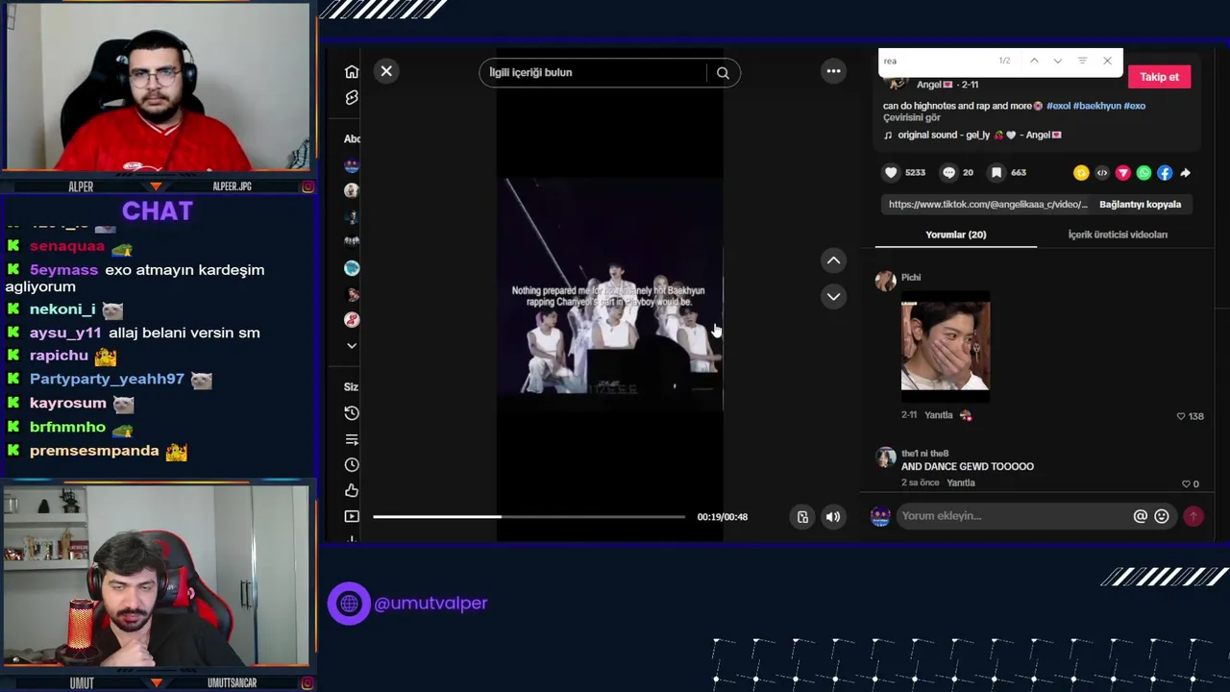This screenshot has width=1230, height=692.
Task: Like the video with the heart icon
Action: coord(891,172)
